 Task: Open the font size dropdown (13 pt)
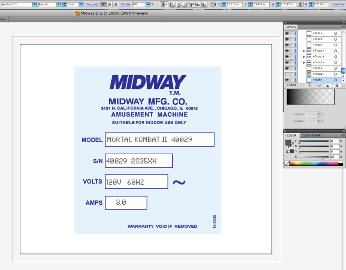click(x=81, y=4)
